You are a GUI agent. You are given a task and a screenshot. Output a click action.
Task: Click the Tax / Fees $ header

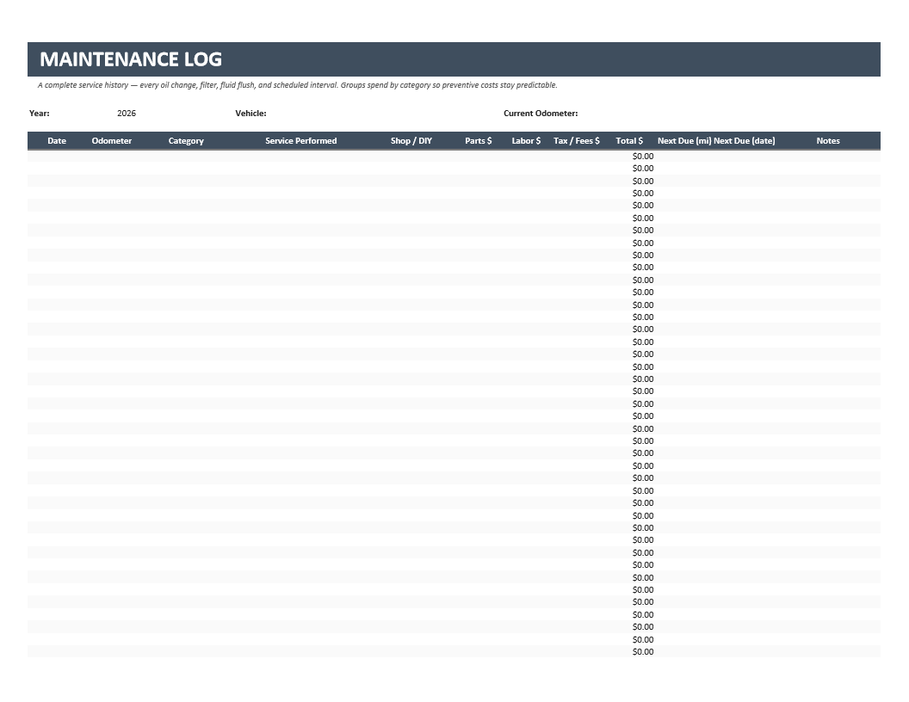(x=576, y=141)
